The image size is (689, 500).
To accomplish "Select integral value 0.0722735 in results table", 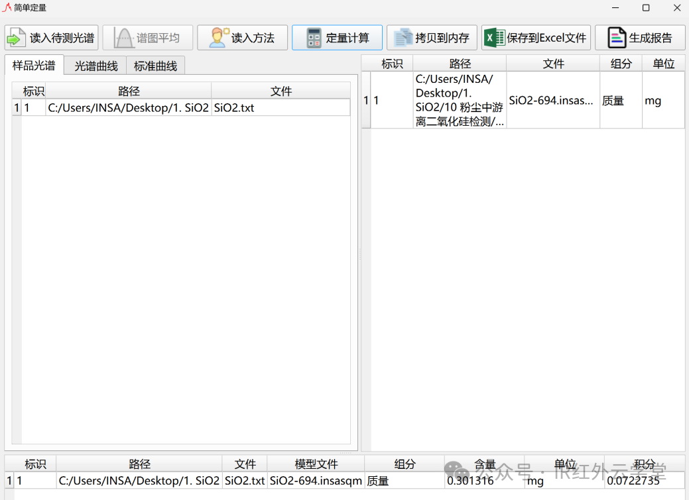I will (644, 481).
